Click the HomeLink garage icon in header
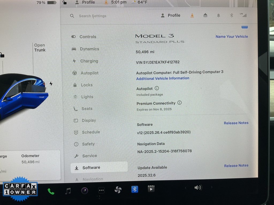Image resolution: width=274 pixels, height=205 pixels. [205, 15]
